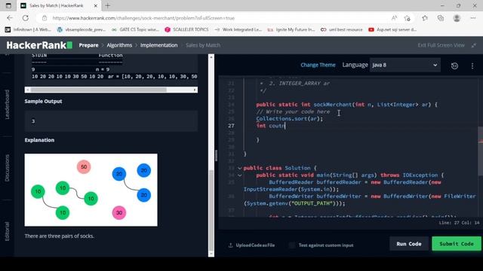Switch to the Discussions side tab

pos(7,168)
